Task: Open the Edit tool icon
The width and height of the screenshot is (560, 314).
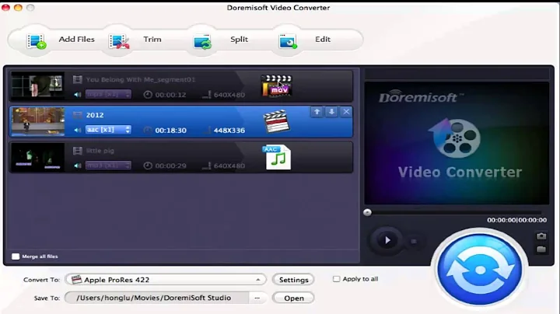Action: (288, 41)
